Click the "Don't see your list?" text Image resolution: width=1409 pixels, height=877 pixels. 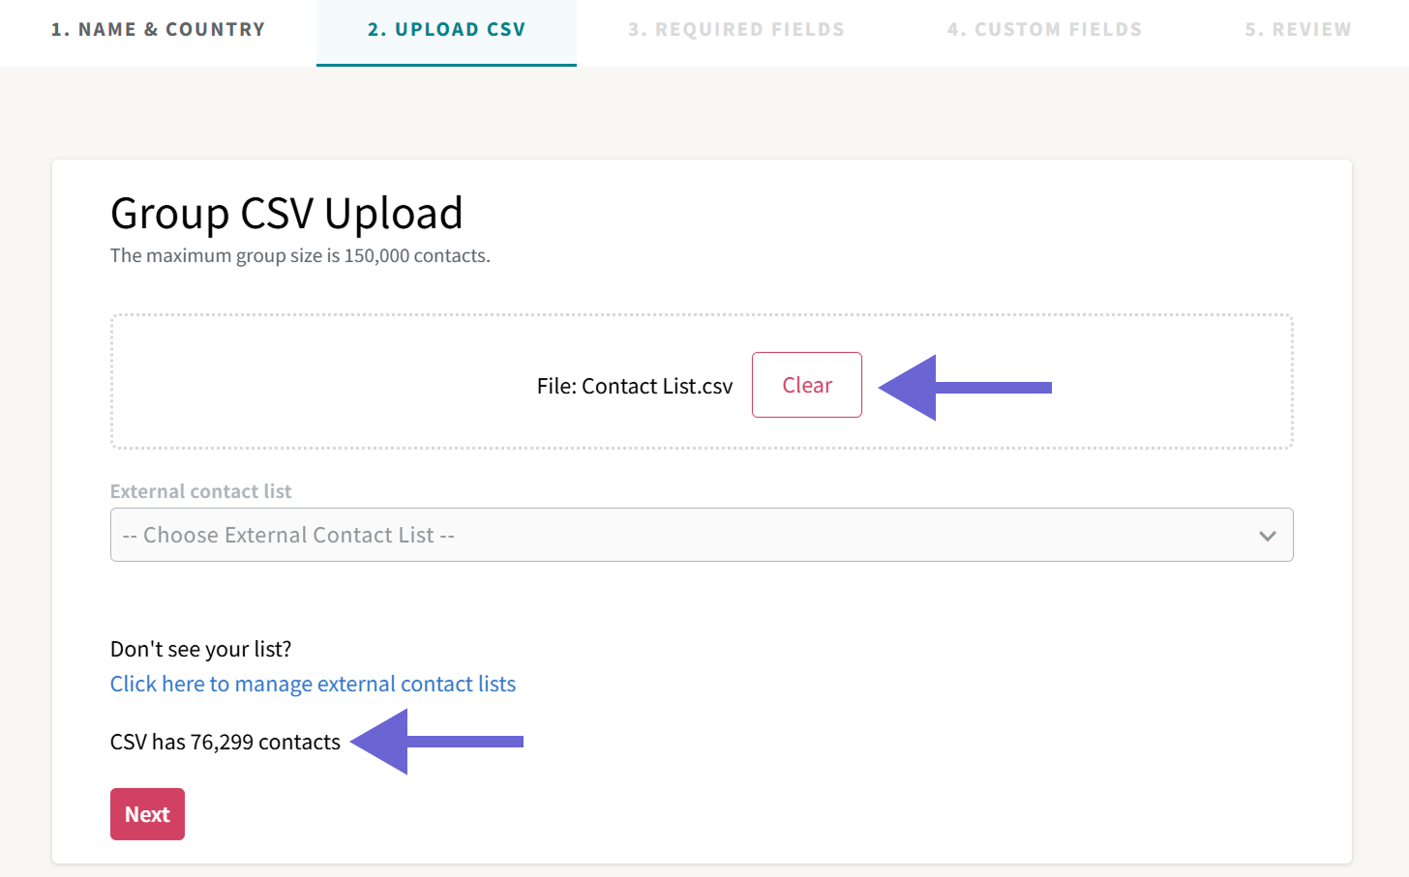(x=200, y=649)
